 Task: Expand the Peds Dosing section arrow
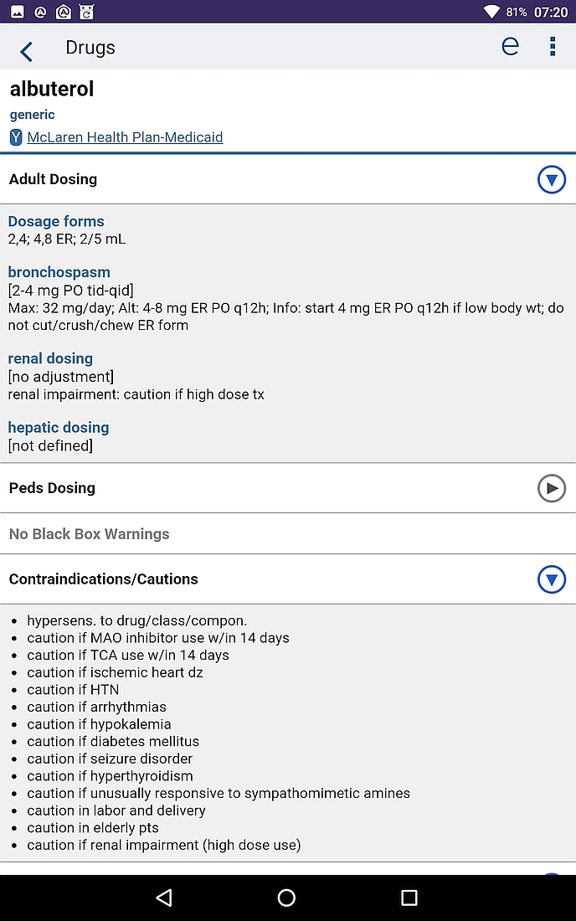click(x=552, y=488)
